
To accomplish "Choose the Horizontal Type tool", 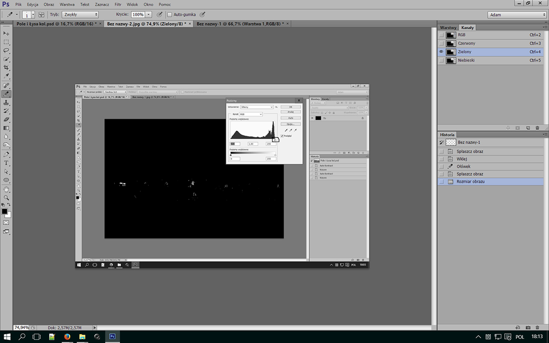I will click(6, 163).
